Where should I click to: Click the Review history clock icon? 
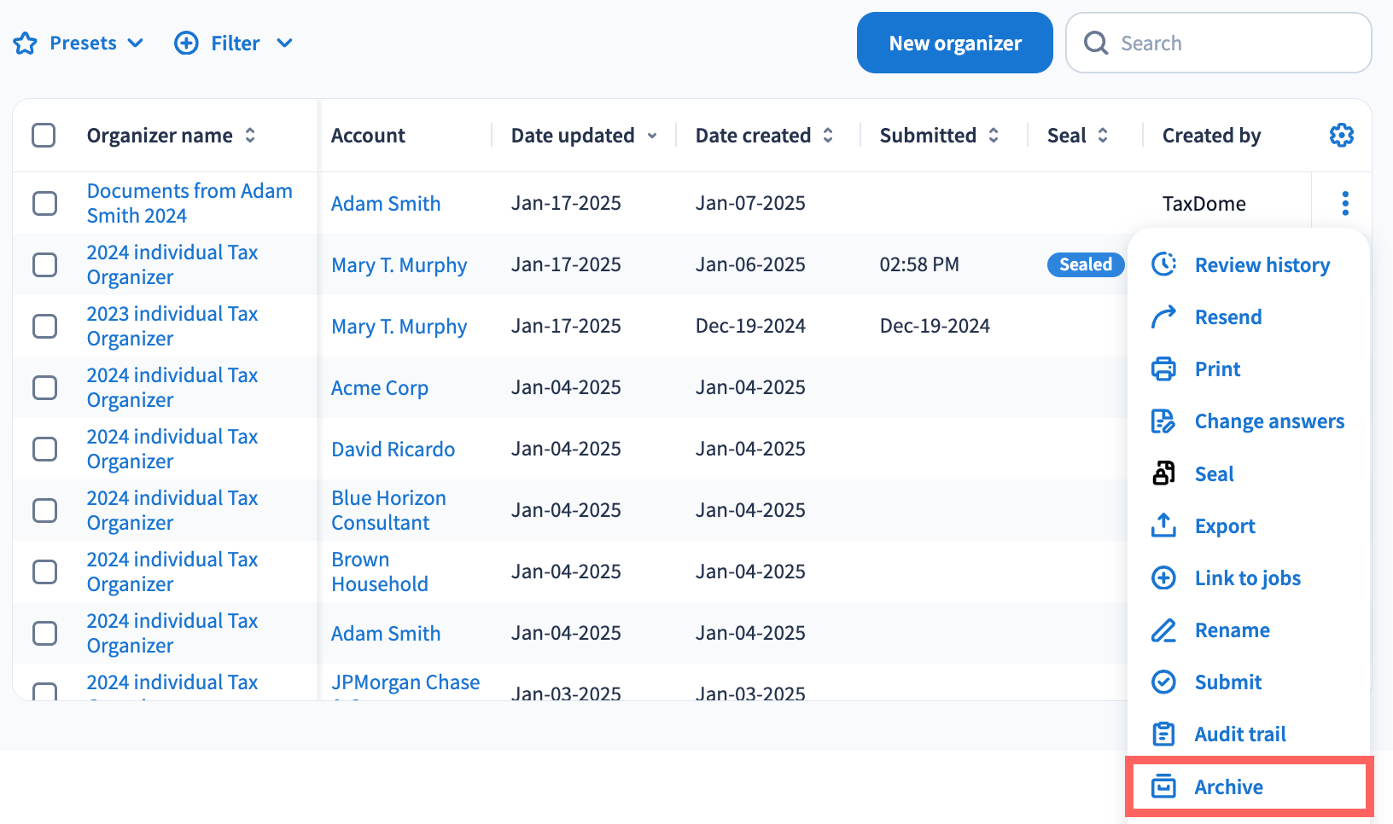[x=1163, y=264]
